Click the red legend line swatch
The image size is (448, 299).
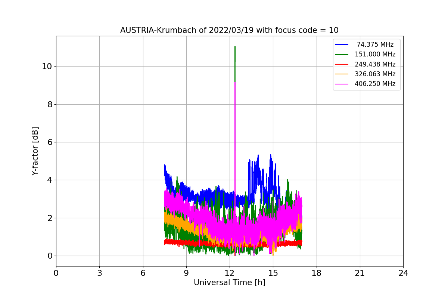342,64
